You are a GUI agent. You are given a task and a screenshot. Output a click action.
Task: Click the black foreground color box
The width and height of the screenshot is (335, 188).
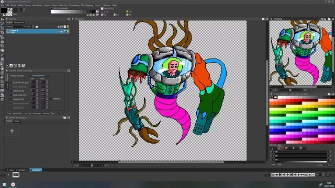[x=4, y=10]
